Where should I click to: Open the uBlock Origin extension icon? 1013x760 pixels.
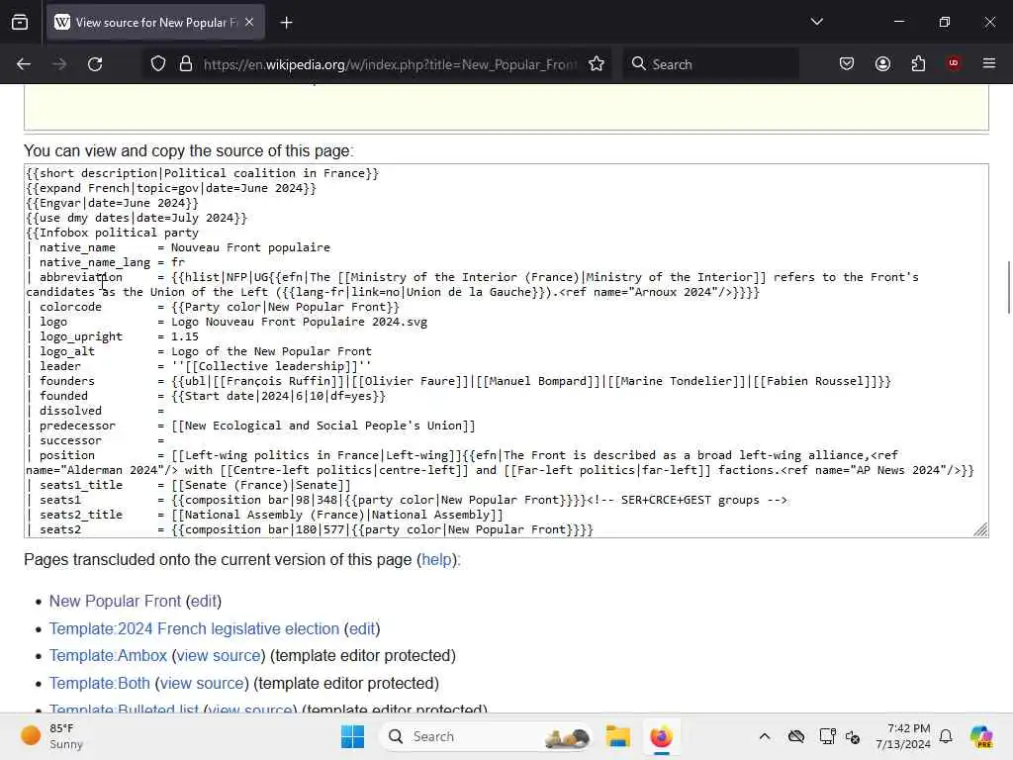(954, 63)
